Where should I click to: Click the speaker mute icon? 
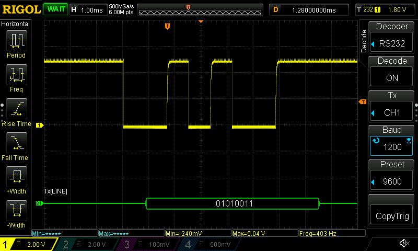point(404,243)
